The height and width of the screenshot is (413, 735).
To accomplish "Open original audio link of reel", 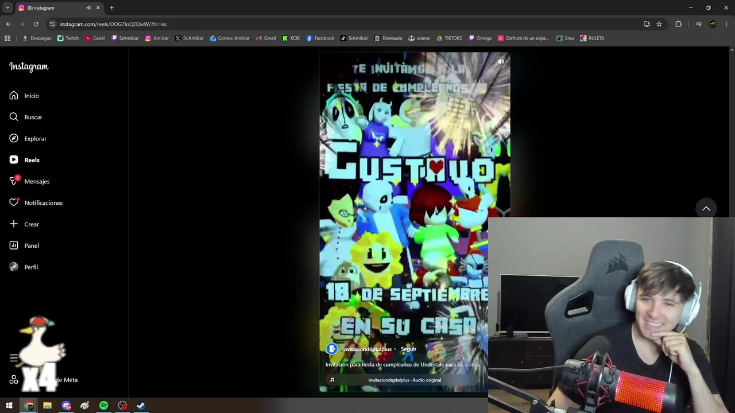I will click(x=405, y=380).
